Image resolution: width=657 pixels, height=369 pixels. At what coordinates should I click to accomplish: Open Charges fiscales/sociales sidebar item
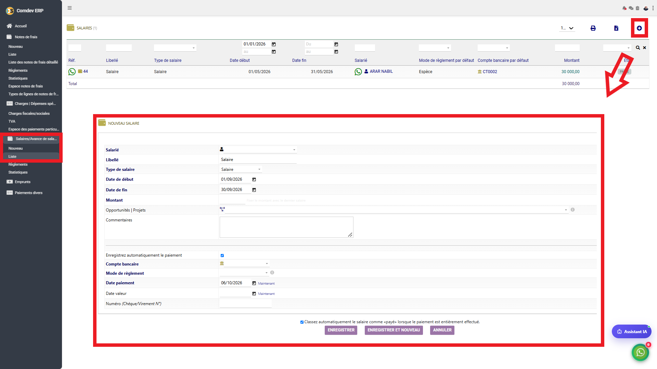click(x=29, y=113)
